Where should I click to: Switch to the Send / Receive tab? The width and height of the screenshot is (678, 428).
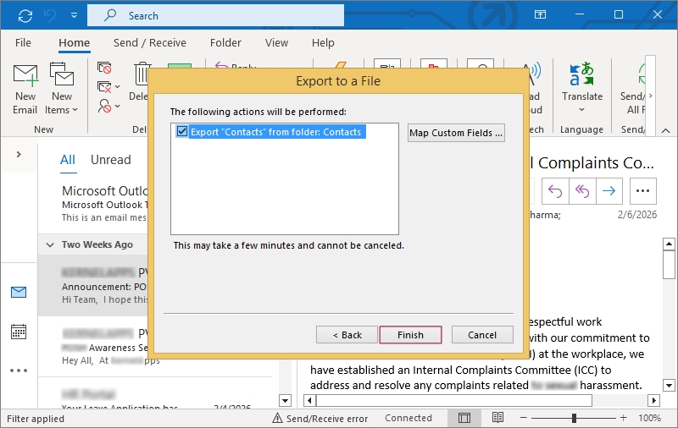149,43
